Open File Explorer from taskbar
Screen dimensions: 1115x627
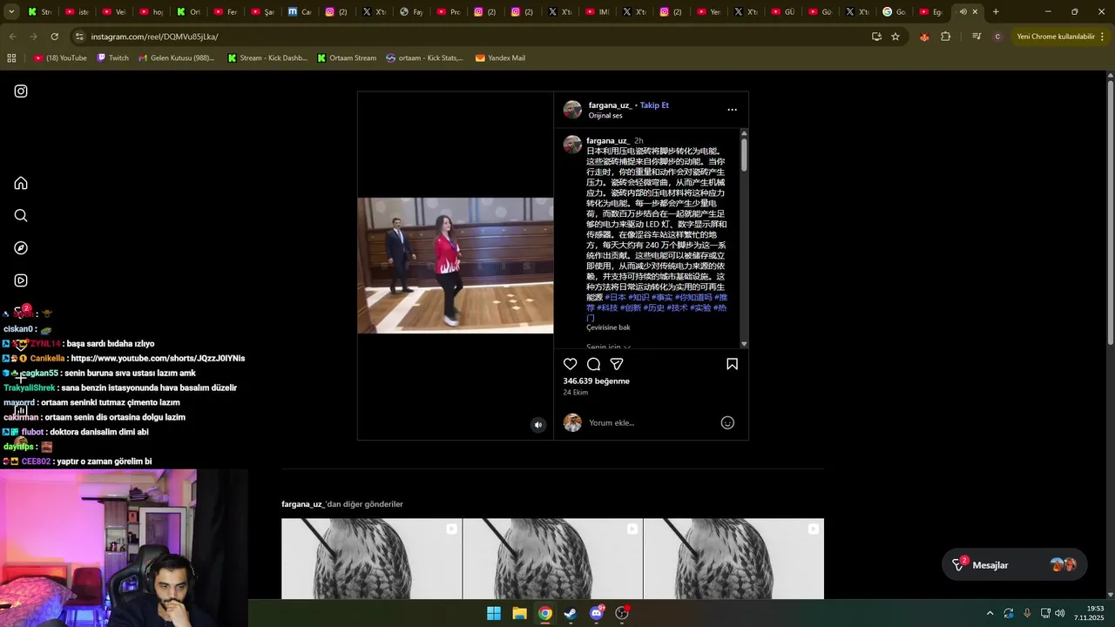click(519, 613)
